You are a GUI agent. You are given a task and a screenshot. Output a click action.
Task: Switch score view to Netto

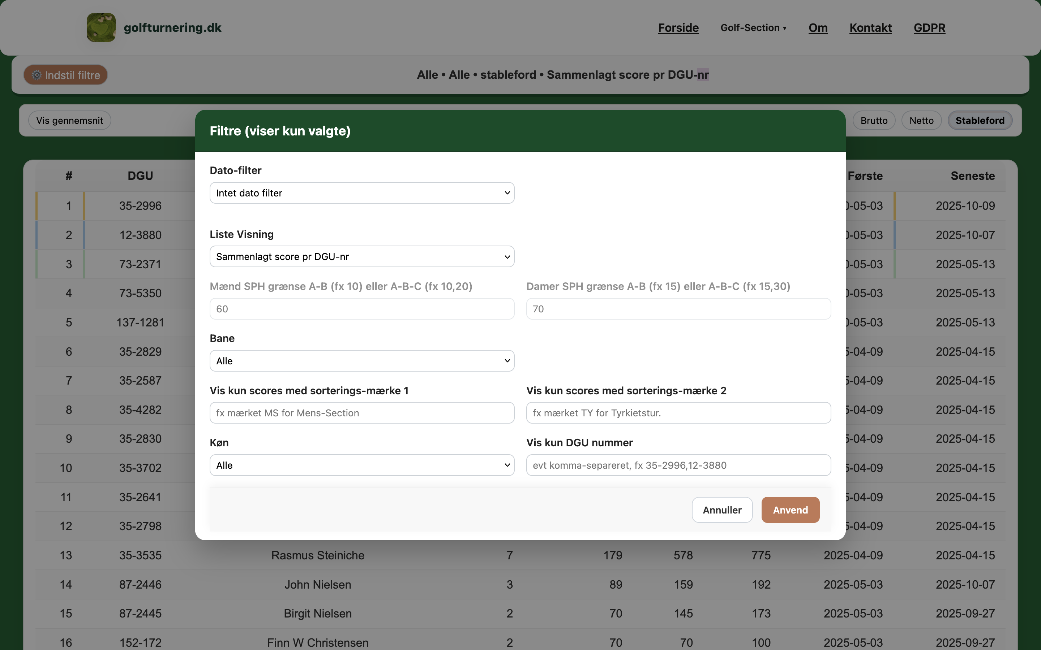921,120
